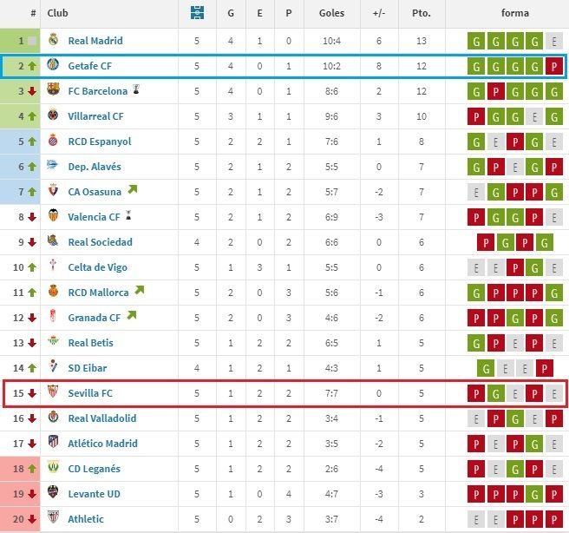Screen dimensions: 569x533
Task: Click the promoted arrow next to CA Osasuna
Action: coord(131,190)
